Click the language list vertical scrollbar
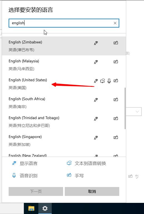Screen dimensions: 144x214 tap(125, 108)
